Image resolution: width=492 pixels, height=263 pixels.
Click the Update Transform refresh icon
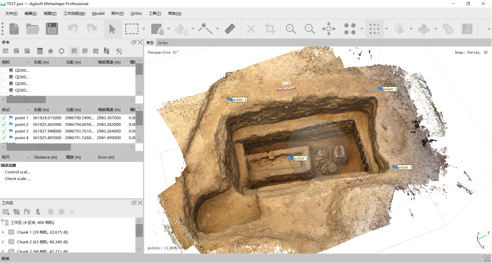click(61, 51)
